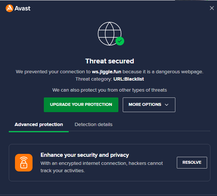Screen dimensions: 217x196
Task: Click the green underline beneath Advanced protection
Action: tap(39, 132)
